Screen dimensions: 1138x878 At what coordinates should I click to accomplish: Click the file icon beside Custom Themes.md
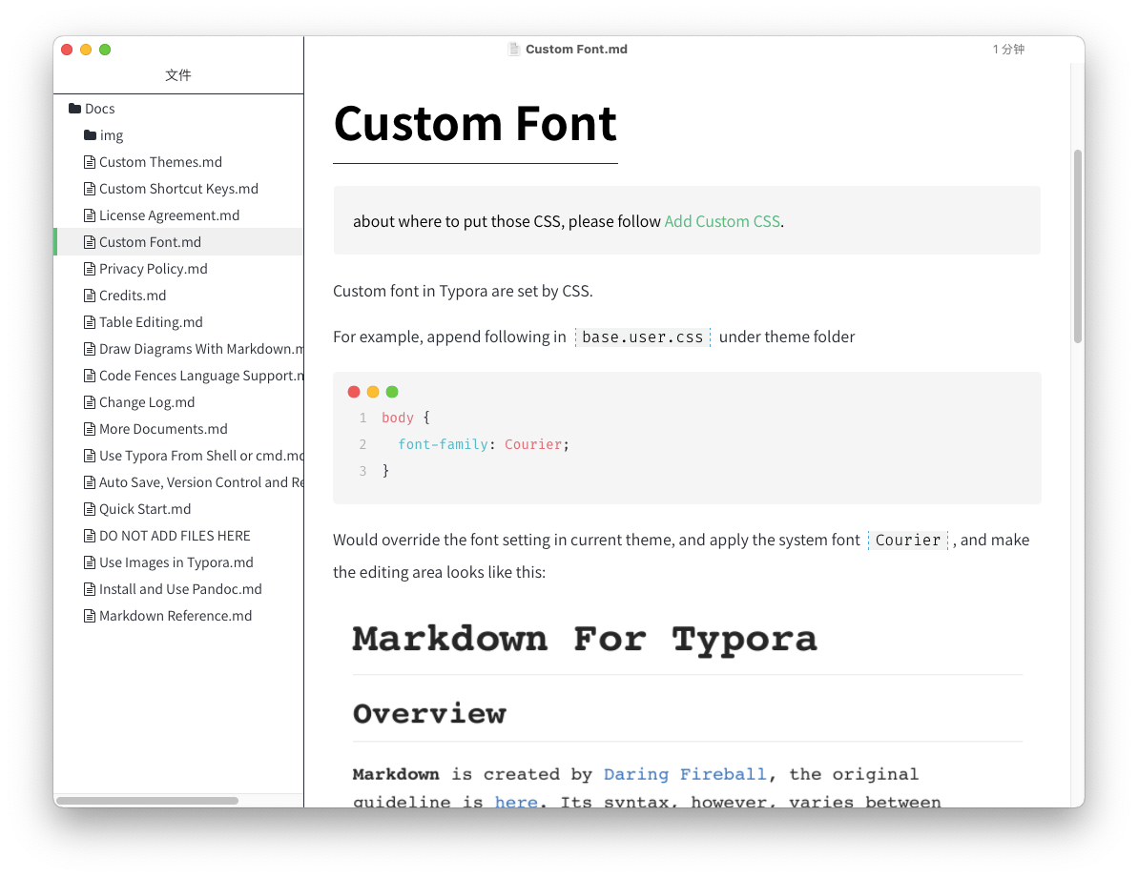90,162
